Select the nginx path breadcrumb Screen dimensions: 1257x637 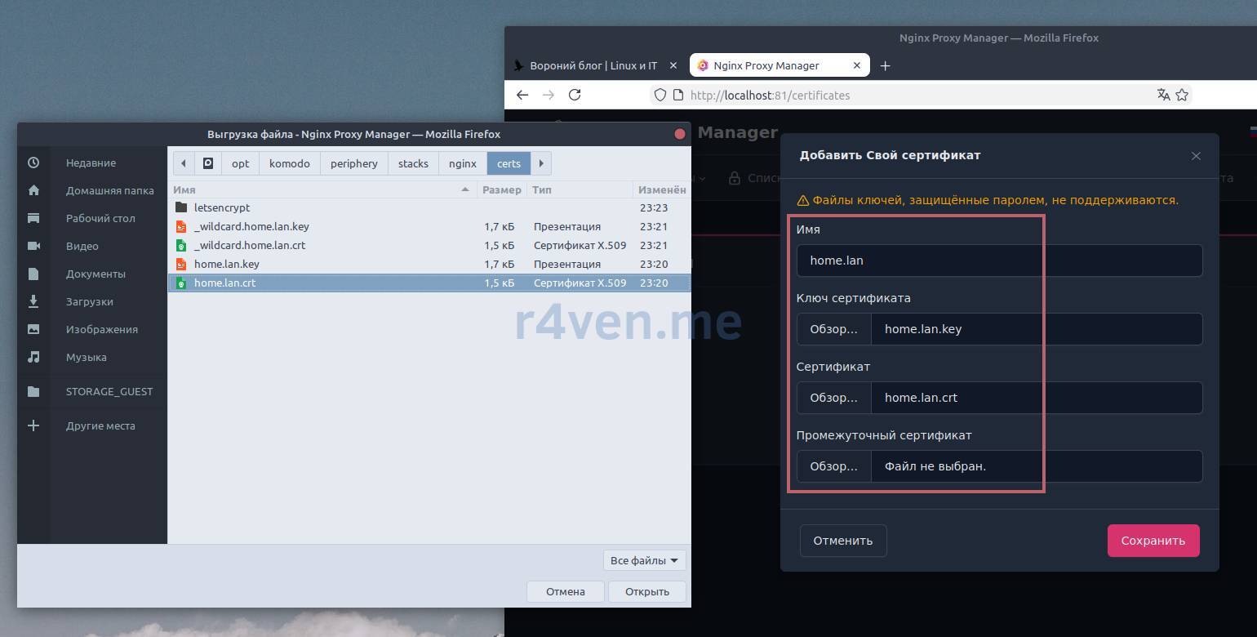tap(462, 163)
